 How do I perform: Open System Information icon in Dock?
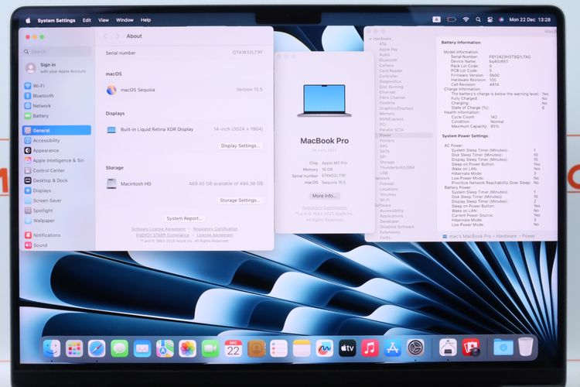[448, 348]
